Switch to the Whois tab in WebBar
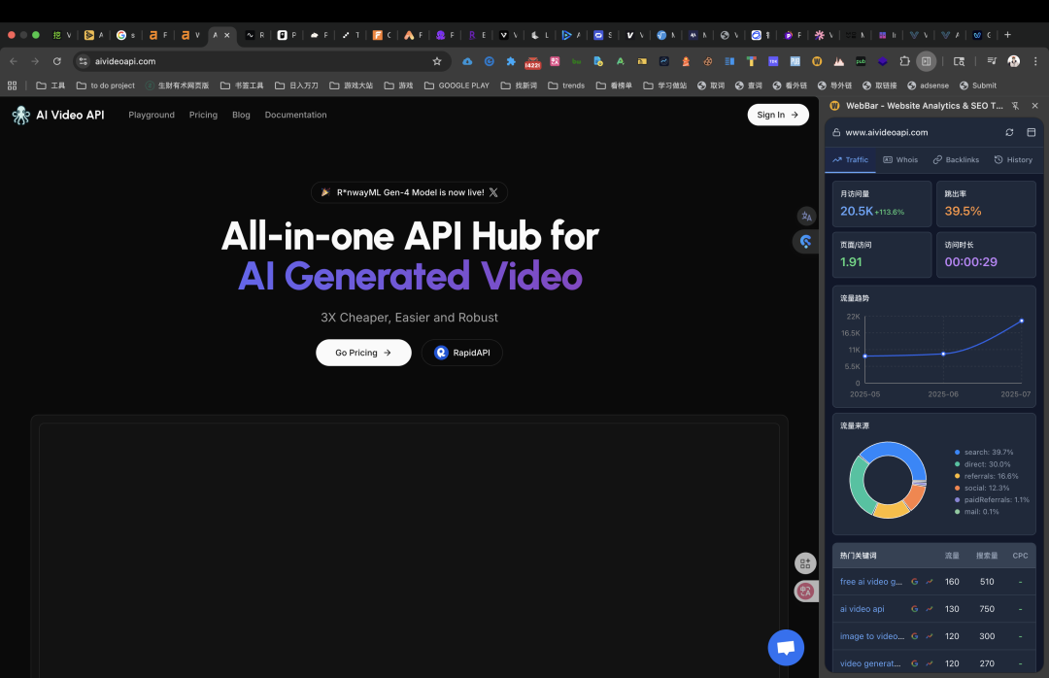Viewport: 1049px width, 678px height. pos(900,160)
